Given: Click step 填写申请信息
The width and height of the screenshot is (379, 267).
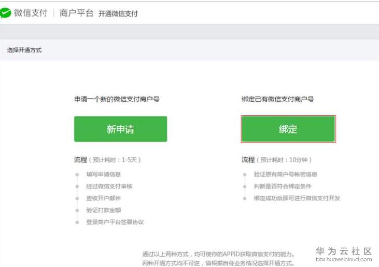Looking at the screenshot, I should [x=104, y=175].
